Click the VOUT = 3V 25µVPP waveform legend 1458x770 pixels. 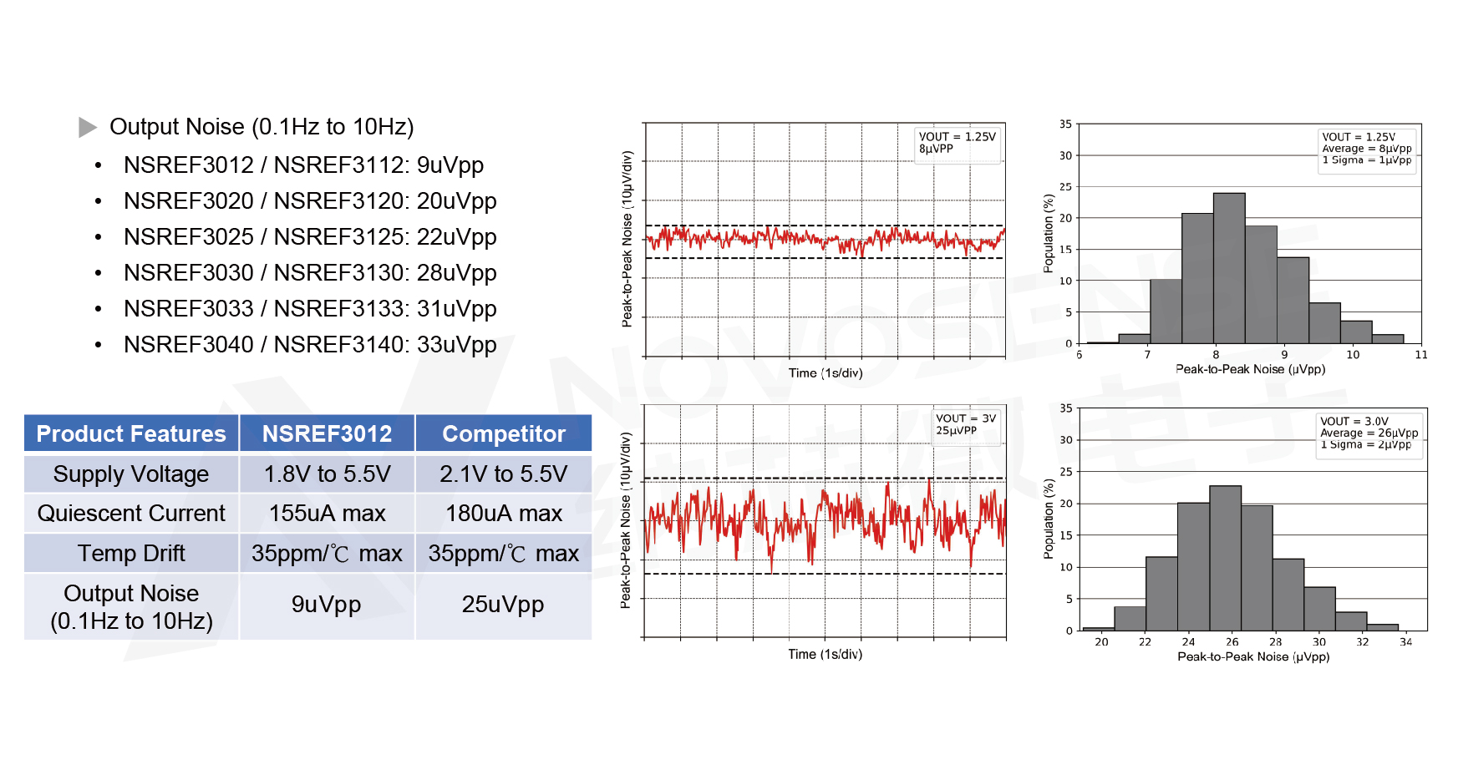(966, 424)
